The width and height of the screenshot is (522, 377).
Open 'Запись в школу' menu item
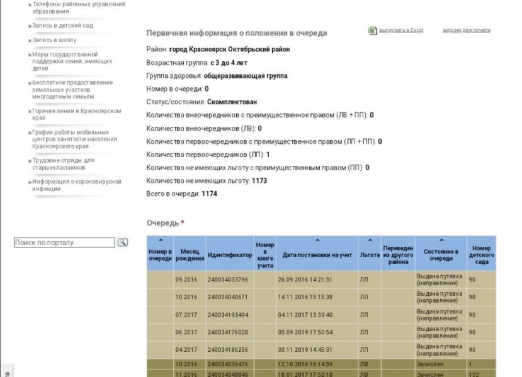point(54,40)
